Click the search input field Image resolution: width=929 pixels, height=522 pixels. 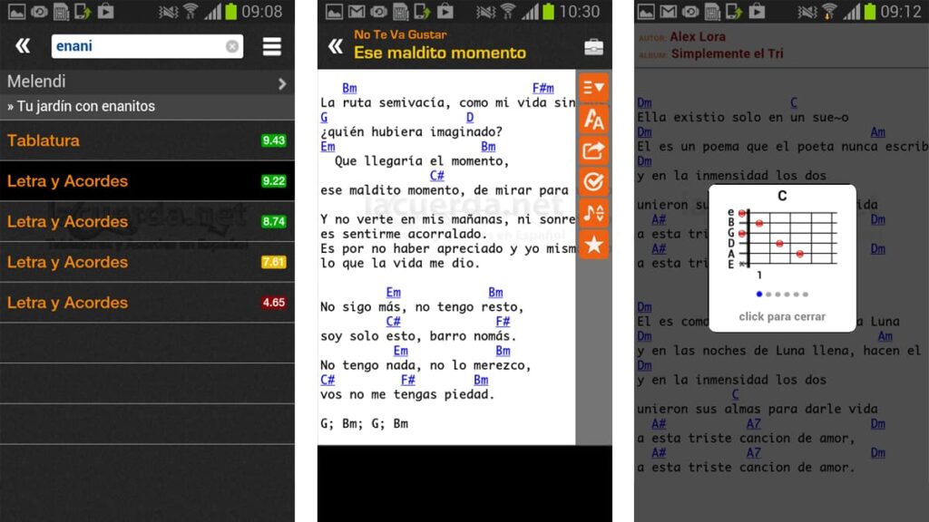coord(136,46)
